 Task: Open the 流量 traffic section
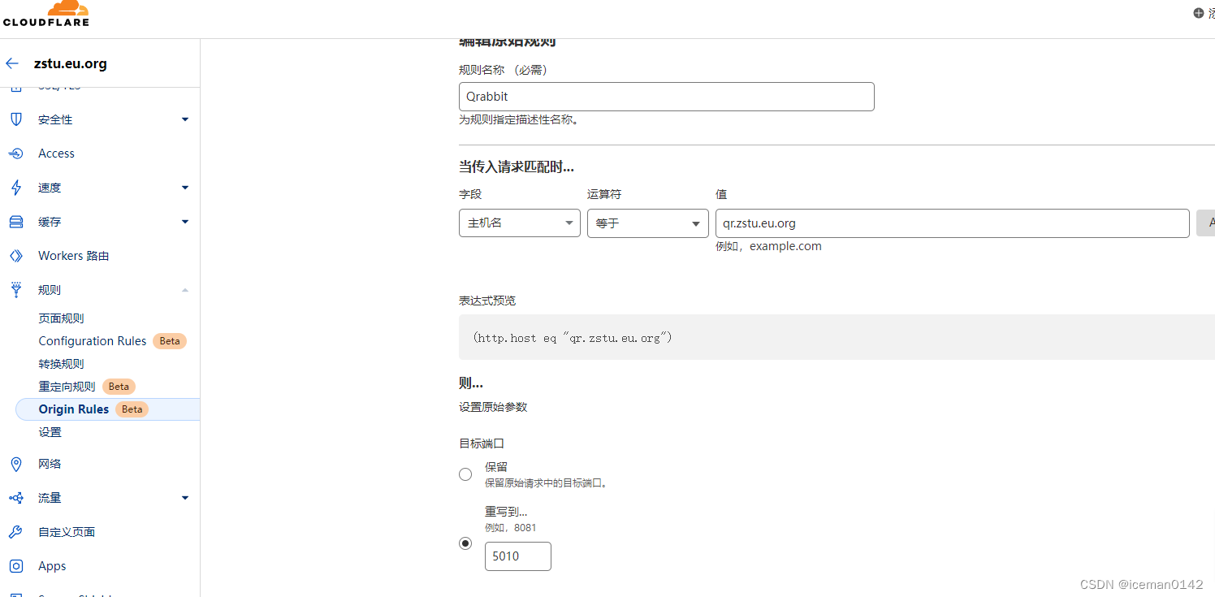[49, 498]
